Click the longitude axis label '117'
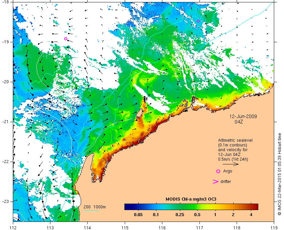 [199, 227]
